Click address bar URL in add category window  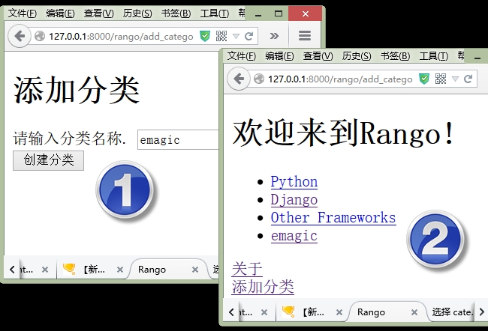click(x=121, y=37)
